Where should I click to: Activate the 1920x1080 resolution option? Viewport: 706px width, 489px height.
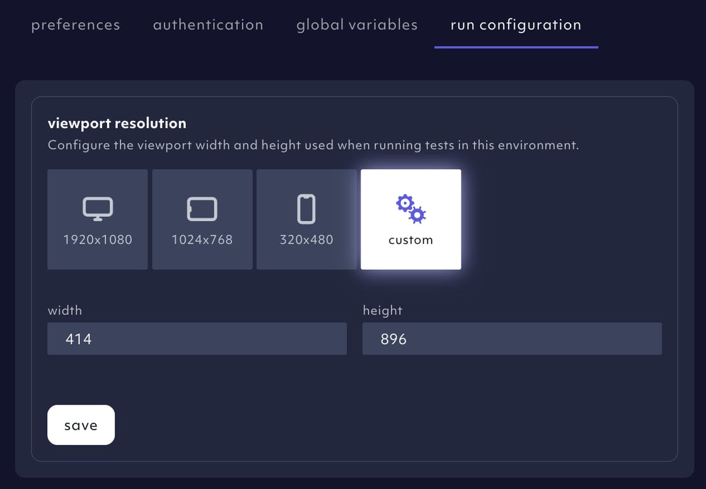coord(97,219)
